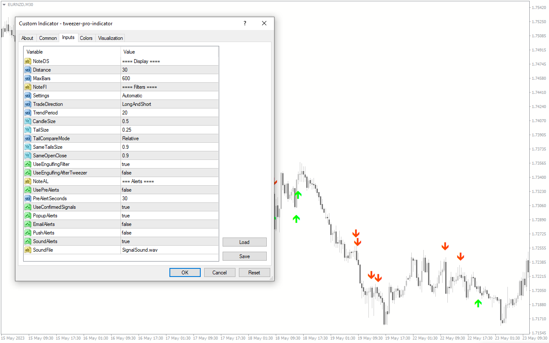This screenshot has height=343, width=549.
Task: Click the UsePreAlerts boolean icon
Action: coord(28,190)
